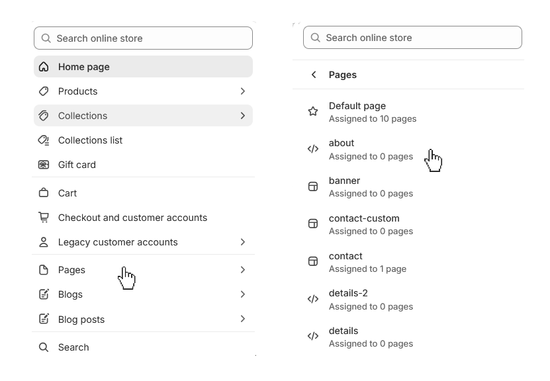Click 'Assigned to 10 pages' text
Viewport: 550px width, 381px height.
(x=373, y=119)
